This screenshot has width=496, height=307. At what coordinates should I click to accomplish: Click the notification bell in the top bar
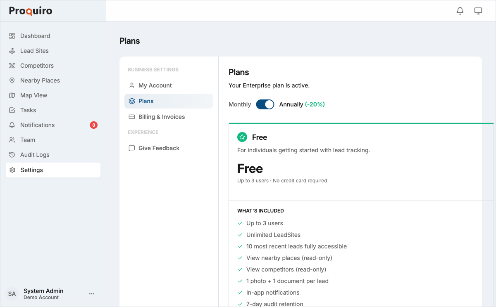460,11
